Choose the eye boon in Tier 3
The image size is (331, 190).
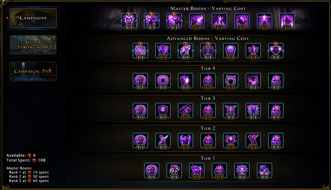point(186,110)
